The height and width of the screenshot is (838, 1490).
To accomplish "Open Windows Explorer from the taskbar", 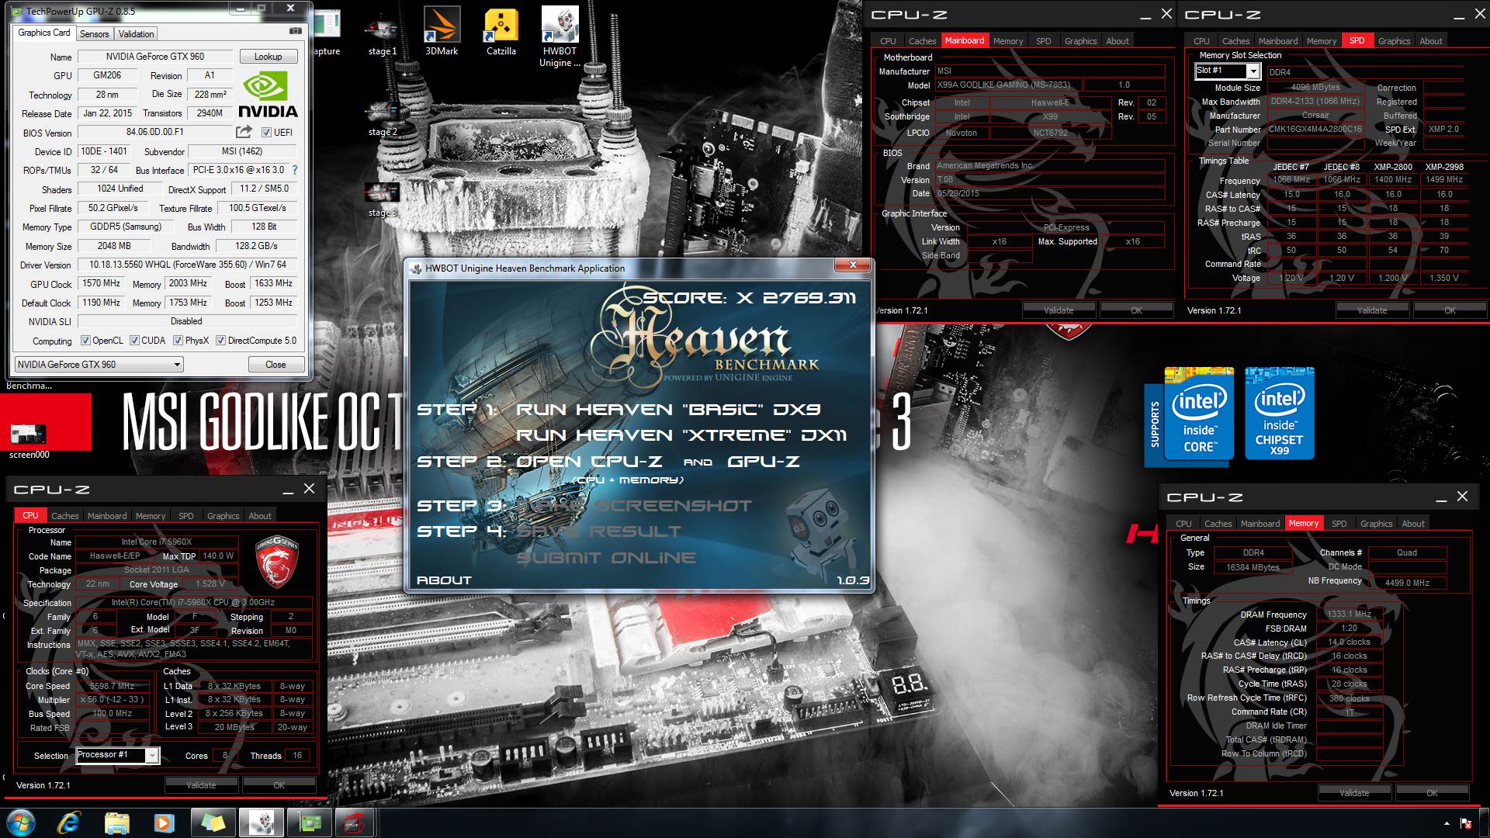I will click(116, 822).
